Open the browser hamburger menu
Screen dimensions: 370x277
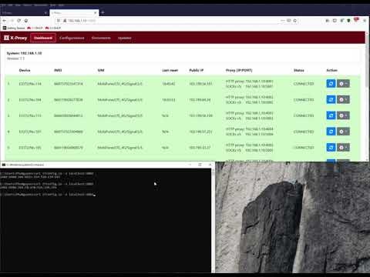point(365,20)
